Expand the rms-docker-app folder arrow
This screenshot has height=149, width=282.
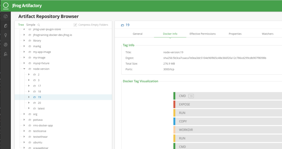[x=24, y=126]
